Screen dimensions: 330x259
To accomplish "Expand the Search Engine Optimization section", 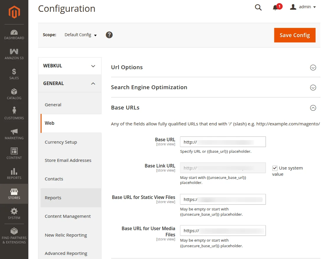I will pyautogui.click(x=313, y=87).
